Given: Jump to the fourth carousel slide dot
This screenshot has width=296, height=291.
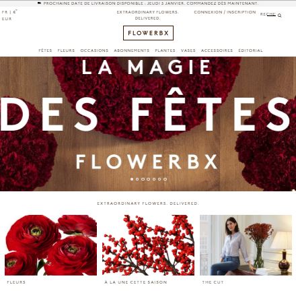Looking at the screenshot, I should [x=149, y=179].
